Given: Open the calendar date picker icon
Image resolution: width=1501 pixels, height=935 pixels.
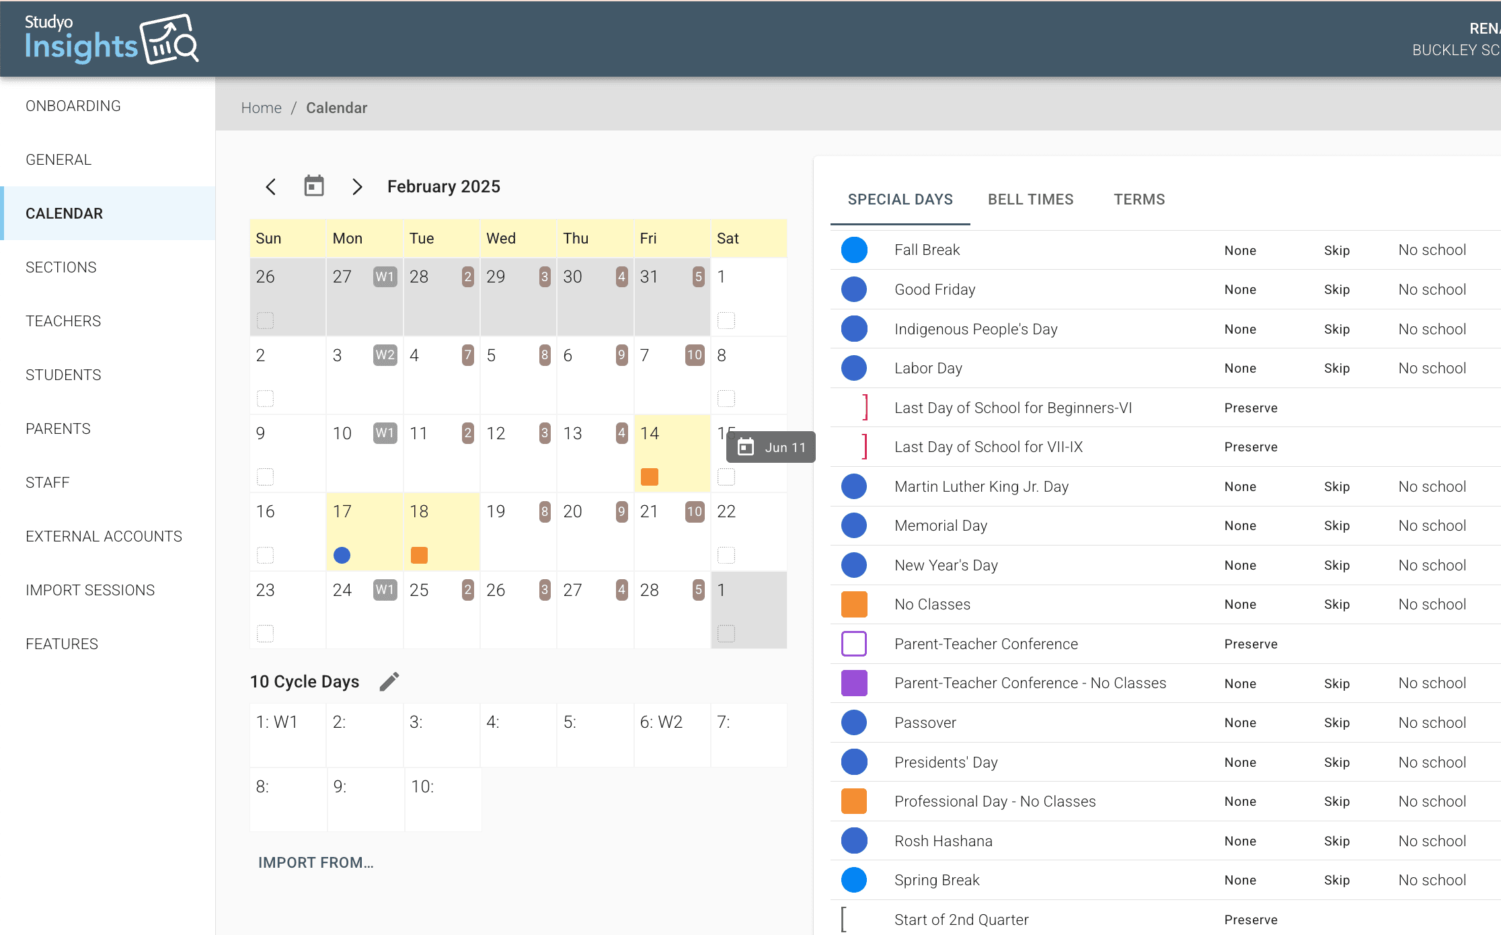Looking at the screenshot, I should tap(314, 186).
